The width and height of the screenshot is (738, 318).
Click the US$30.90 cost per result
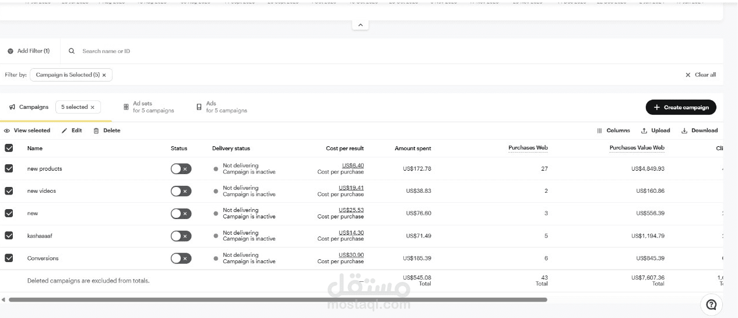[x=351, y=255]
